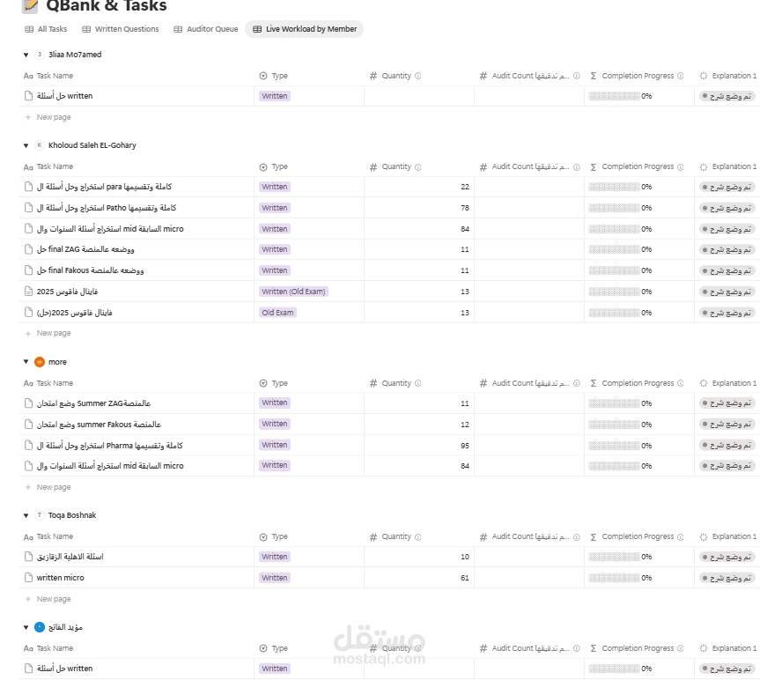Click quantity cell showing 10
The image size is (760, 680).
419,557
